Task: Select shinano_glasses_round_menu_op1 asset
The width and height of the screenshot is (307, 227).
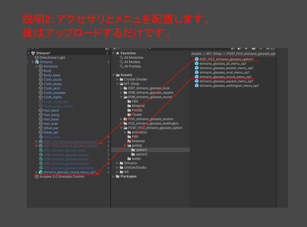Action: pyautogui.click(x=225, y=77)
